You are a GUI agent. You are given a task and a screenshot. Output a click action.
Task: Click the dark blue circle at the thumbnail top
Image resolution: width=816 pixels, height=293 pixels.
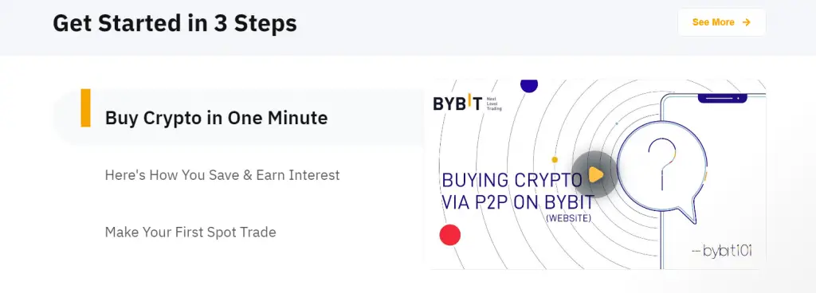click(529, 85)
